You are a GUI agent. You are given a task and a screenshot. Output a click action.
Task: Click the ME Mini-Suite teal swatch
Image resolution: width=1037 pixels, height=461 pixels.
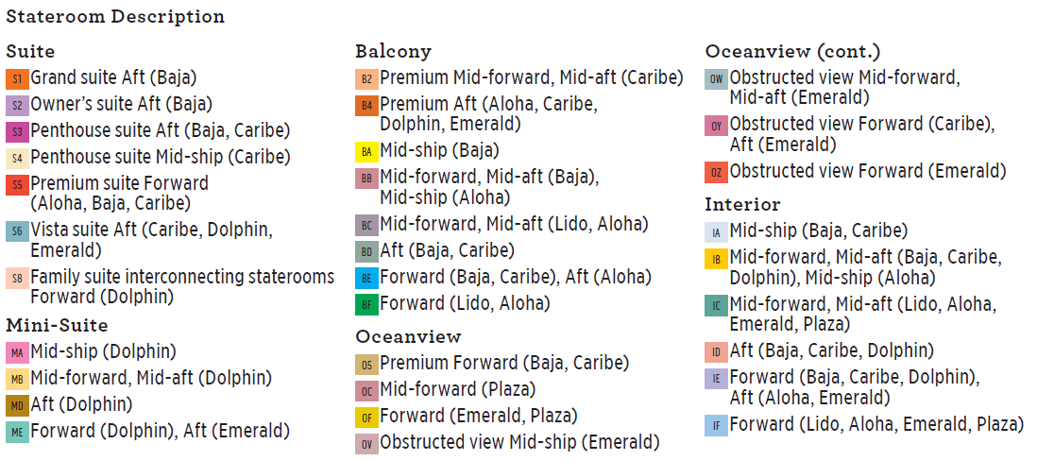click(x=17, y=433)
